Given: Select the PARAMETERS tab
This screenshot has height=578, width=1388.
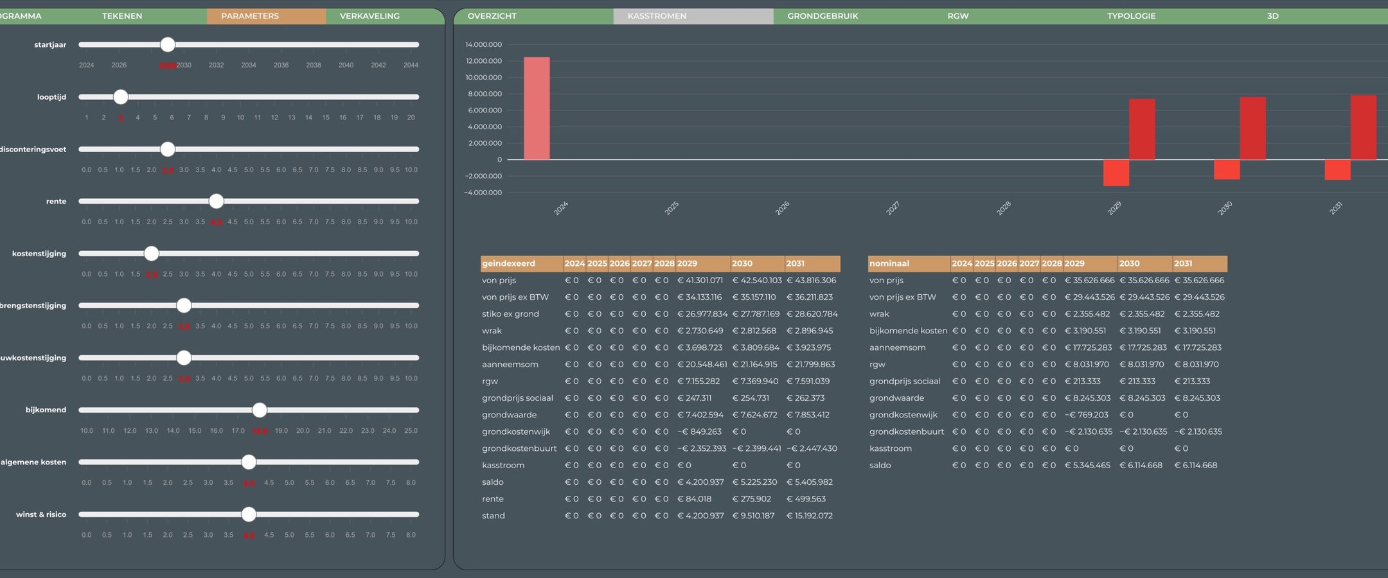Looking at the screenshot, I should pyautogui.click(x=266, y=16).
